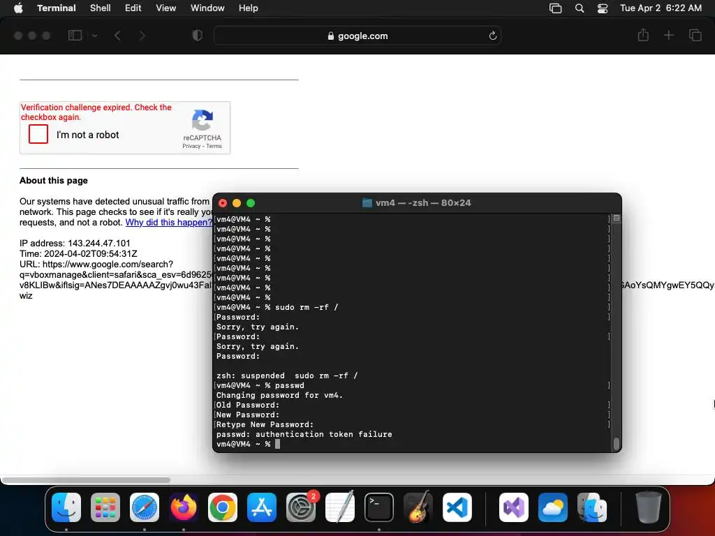715x536 pixels.
Task: Click the reCAPTCHA logo
Action: (202, 120)
